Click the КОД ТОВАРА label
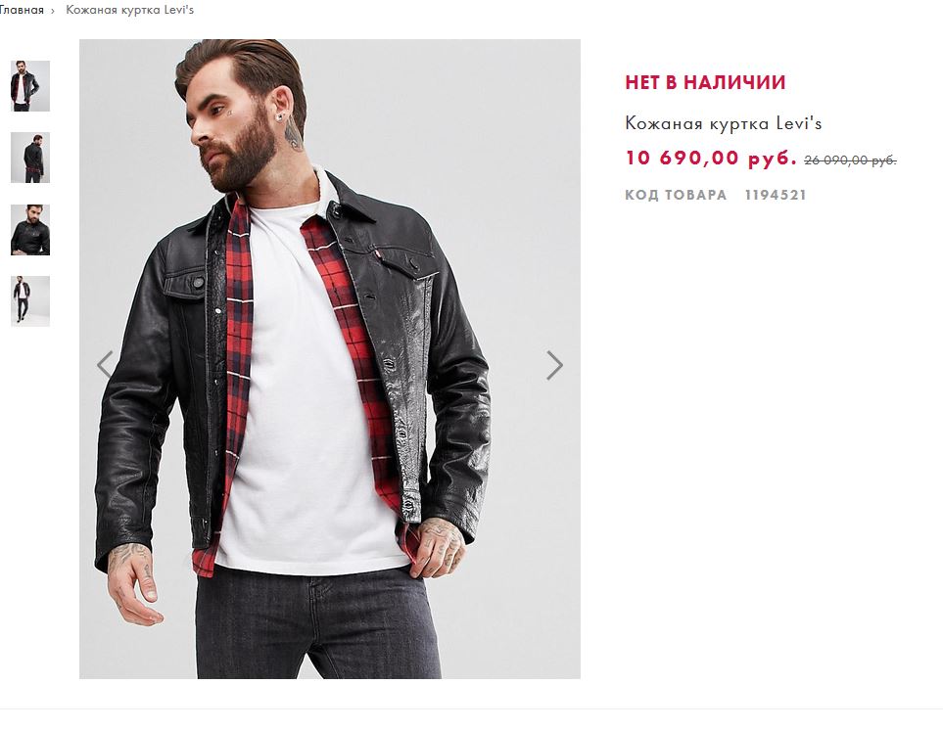The image size is (943, 730). 676,195
